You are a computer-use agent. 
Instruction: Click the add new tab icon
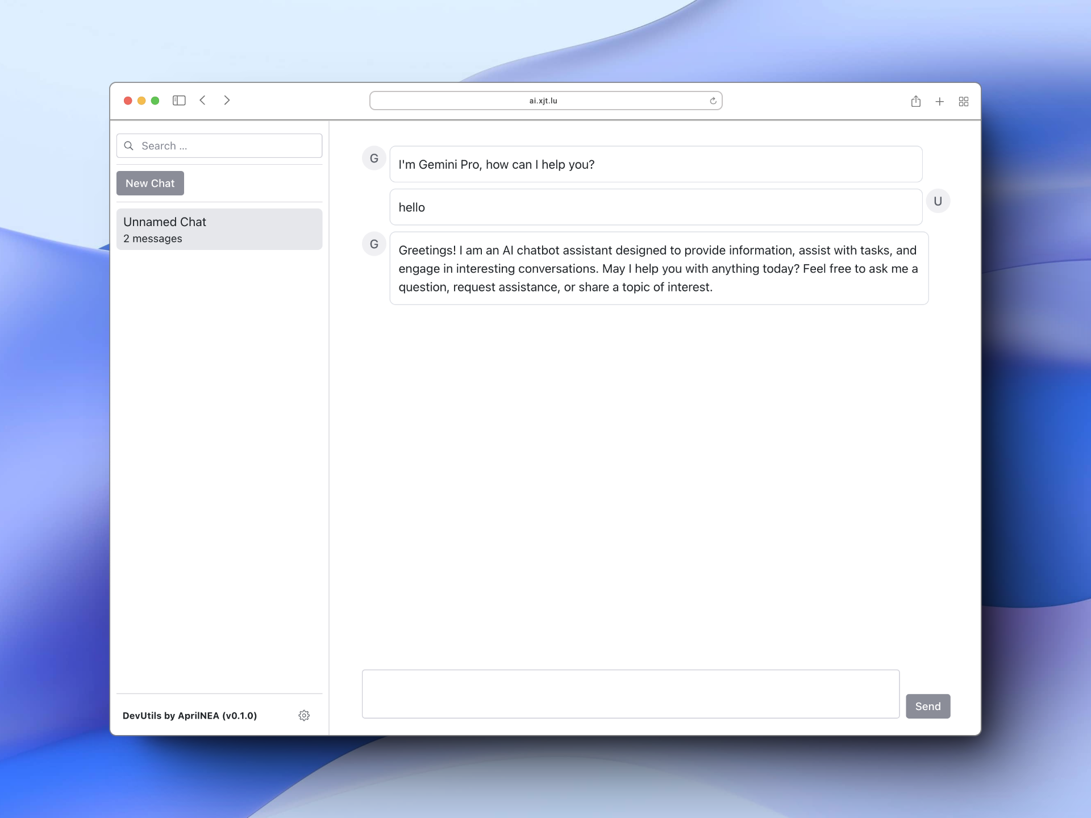click(940, 101)
